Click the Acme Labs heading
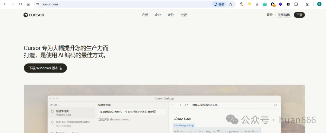326x133 pixels. click(x=183, y=119)
